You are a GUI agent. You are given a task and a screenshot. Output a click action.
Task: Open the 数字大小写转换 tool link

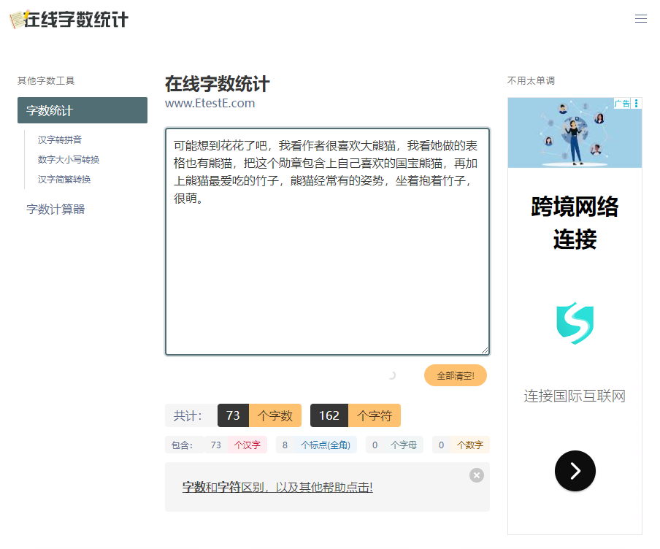coord(69,160)
